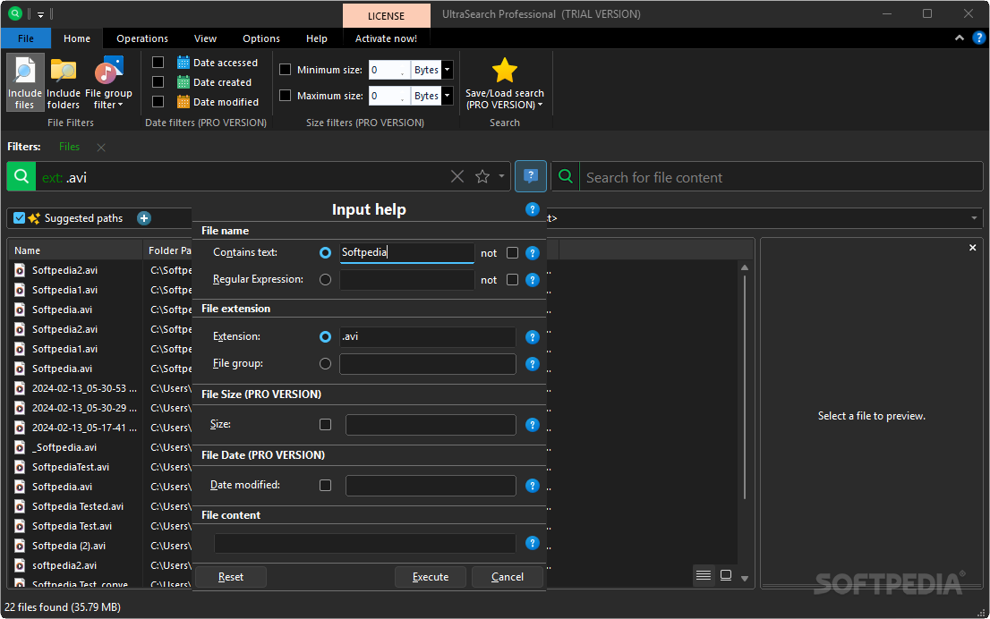Enable Size checkbox in Input help
Viewport: 990px width, 619px height.
coord(325,425)
